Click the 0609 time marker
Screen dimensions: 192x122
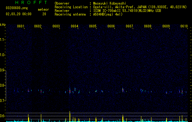pyautogui.click(x=166, y=26)
